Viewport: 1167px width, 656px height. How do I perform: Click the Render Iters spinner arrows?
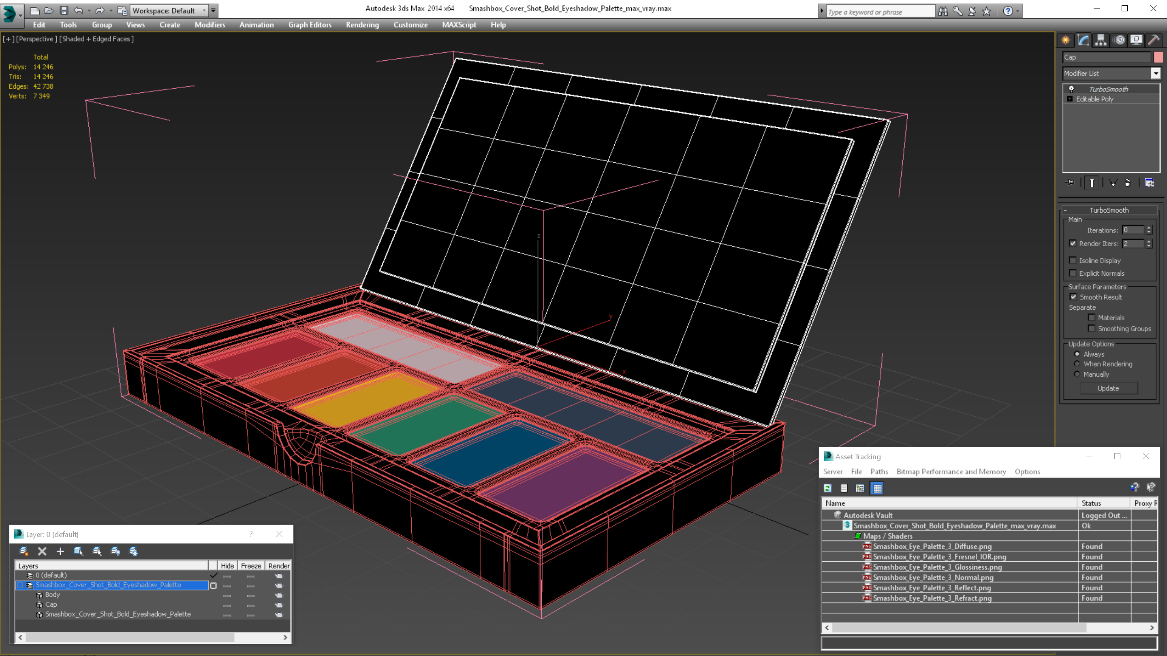(1148, 243)
